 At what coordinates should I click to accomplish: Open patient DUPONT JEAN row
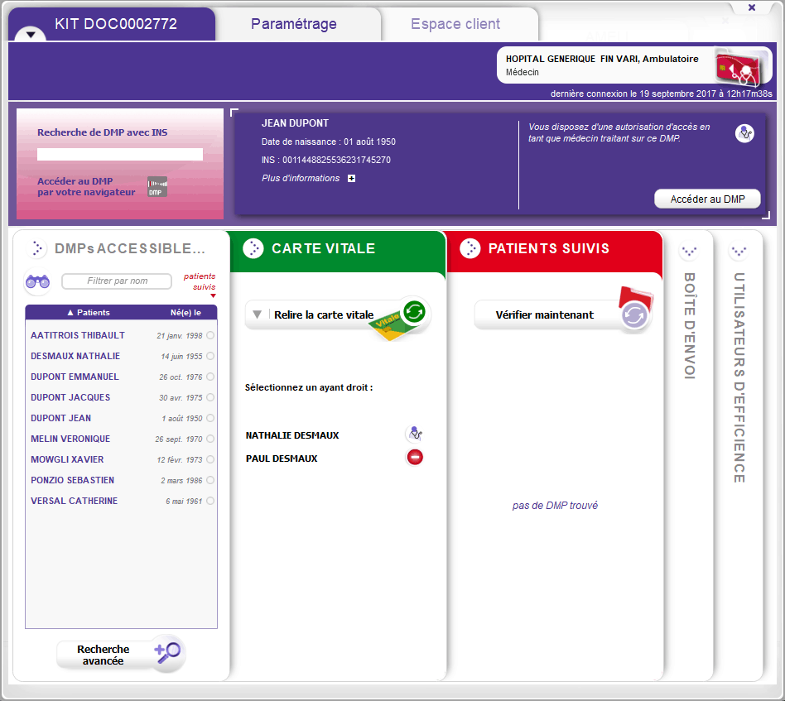pos(121,418)
